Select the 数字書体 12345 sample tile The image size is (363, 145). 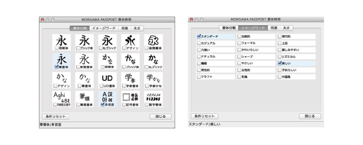[x=153, y=99]
